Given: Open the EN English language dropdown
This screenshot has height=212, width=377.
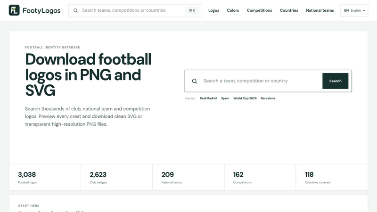Looking at the screenshot, I should [x=354, y=10].
